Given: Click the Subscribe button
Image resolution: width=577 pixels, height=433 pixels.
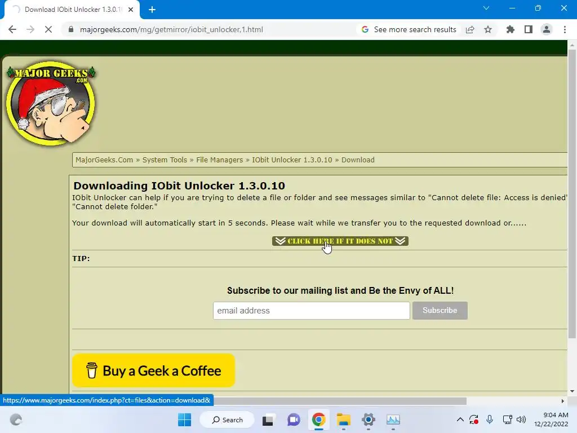Looking at the screenshot, I should [440, 311].
